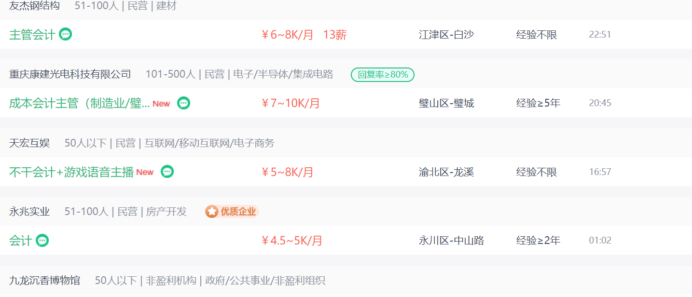Click the 回复率≥80% badge
Viewport: 692px width, 297px height.
click(383, 75)
